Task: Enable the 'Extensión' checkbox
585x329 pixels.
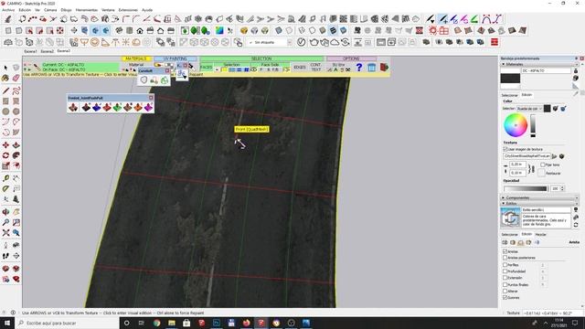Action: [x=505, y=278]
